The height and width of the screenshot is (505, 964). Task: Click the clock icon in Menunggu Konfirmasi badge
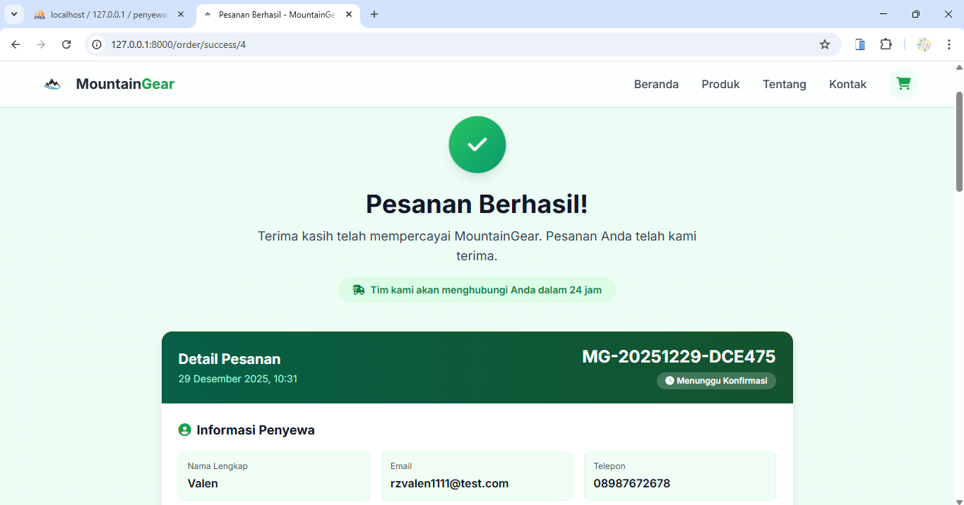[x=669, y=381]
